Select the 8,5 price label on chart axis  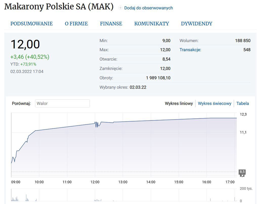tap(242, 172)
